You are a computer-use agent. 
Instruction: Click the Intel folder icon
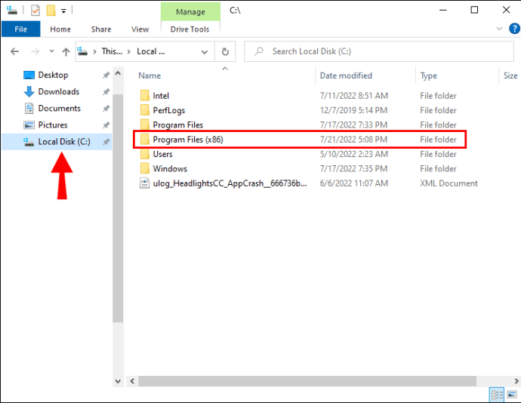144,96
